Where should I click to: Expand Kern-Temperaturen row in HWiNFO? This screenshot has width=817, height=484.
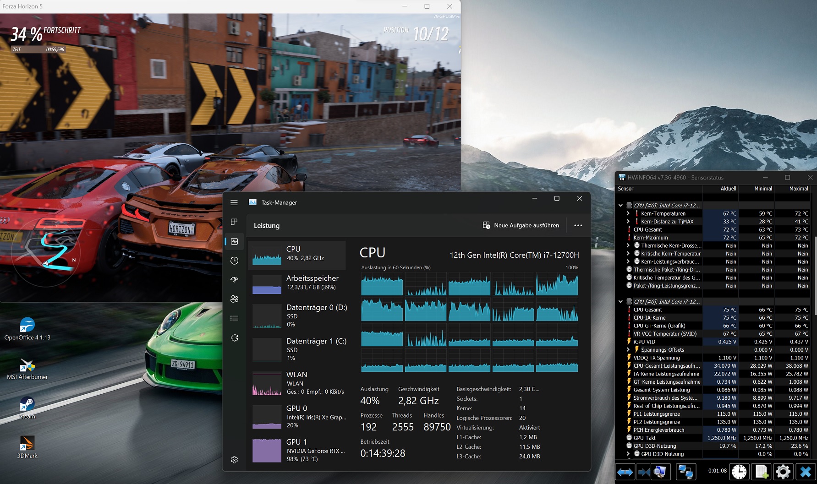click(628, 213)
